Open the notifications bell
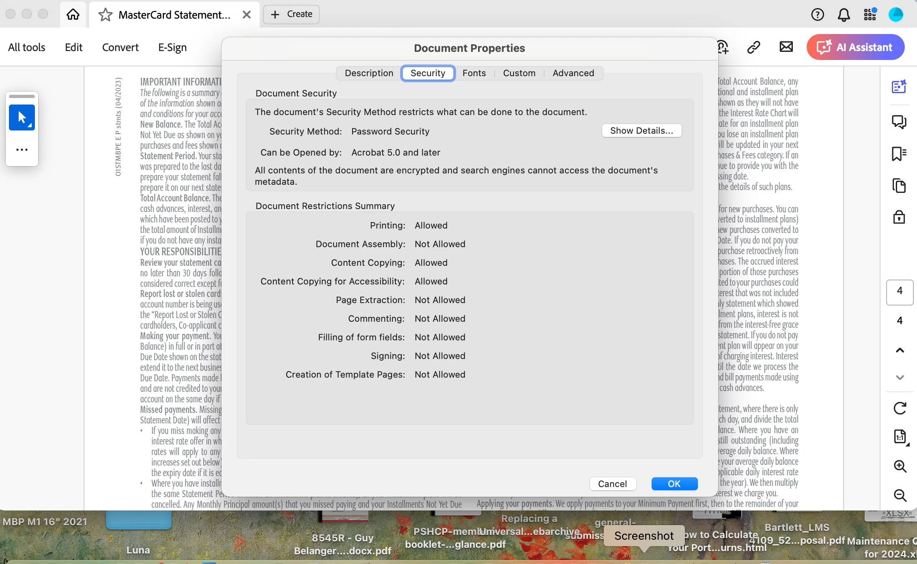This screenshot has width=917, height=564. pyautogui.click(x=844, y=15)
